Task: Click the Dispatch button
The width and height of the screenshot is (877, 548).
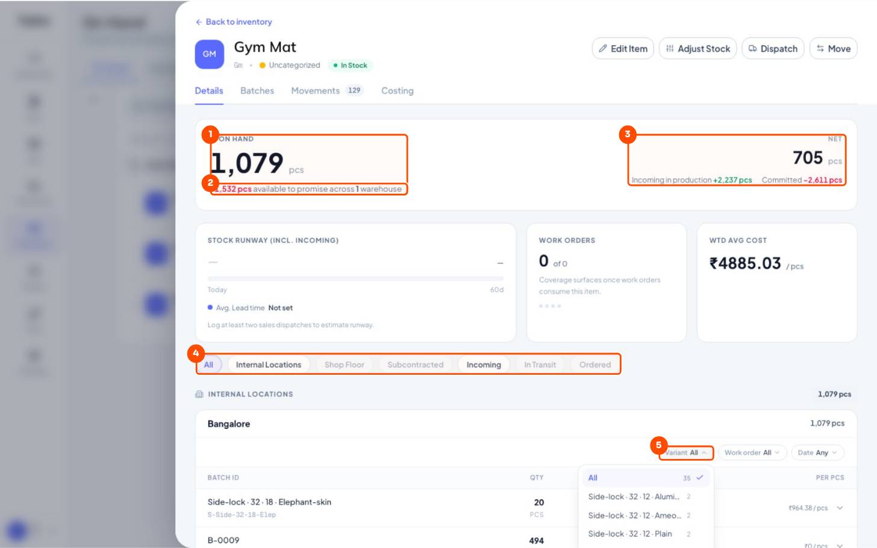Action: click(x=773, y=49)
